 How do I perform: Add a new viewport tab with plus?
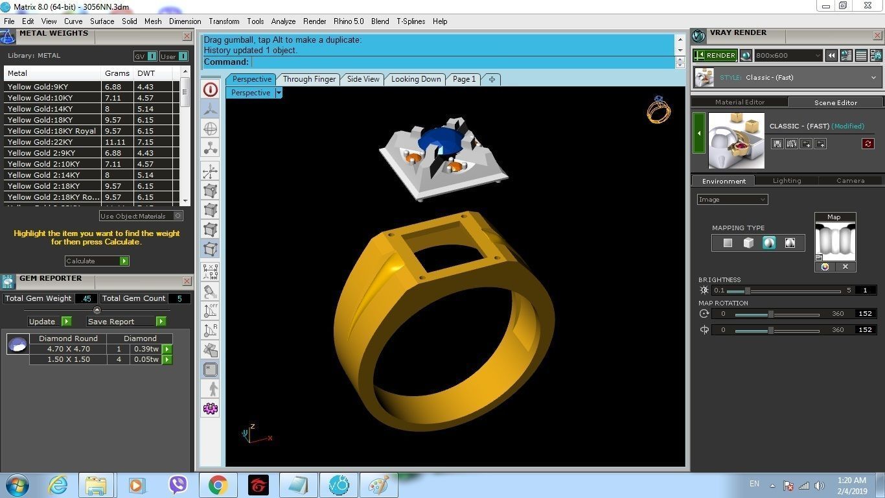point(492,79)
